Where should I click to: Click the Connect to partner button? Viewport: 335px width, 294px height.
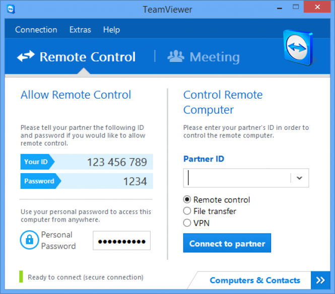227,243
